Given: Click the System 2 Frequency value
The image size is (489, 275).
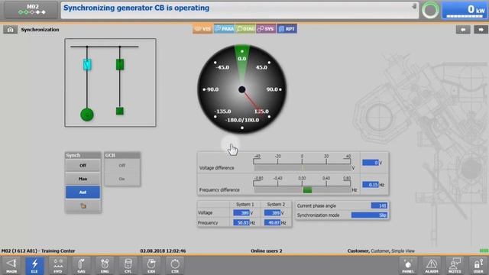Looking at the screenshot, I should click(272, 222).
